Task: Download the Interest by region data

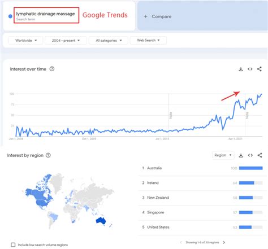Action: pos(241,155)
